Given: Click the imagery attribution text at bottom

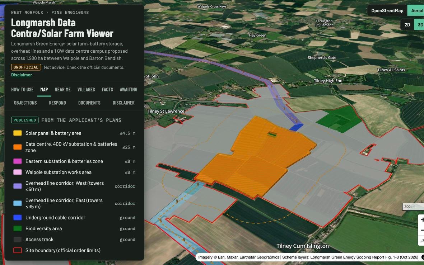Looking at the screenshot, I should coord(308,257).
